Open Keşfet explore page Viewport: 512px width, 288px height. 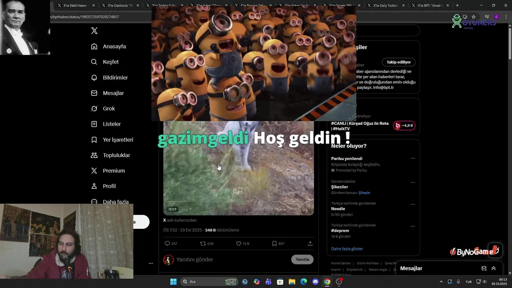click(x=105, y=62)
